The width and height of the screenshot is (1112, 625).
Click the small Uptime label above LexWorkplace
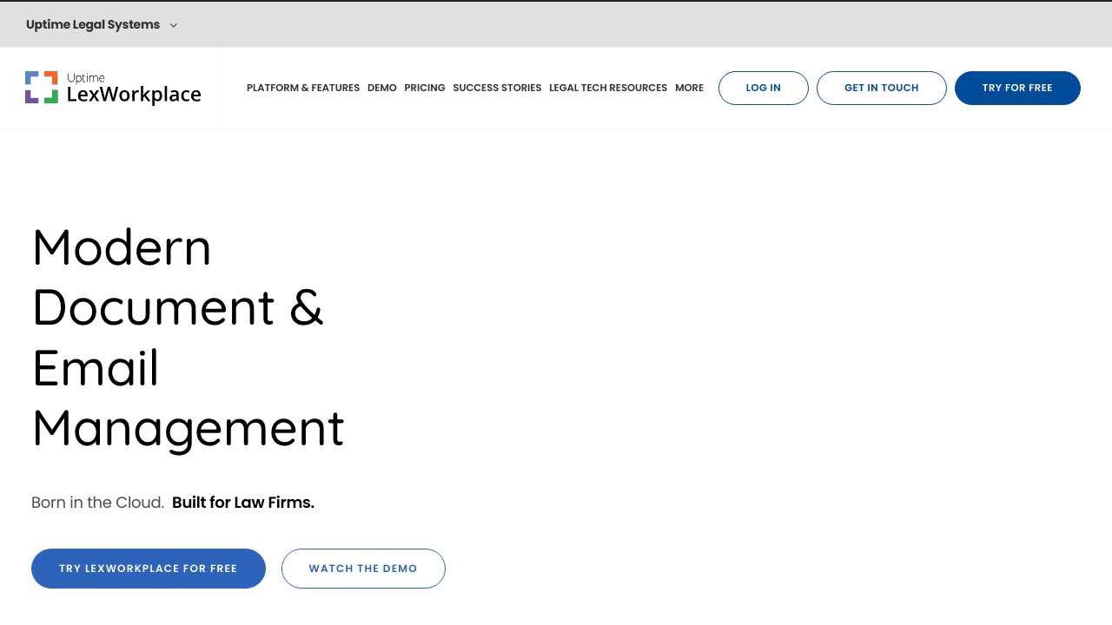(86, 78)
